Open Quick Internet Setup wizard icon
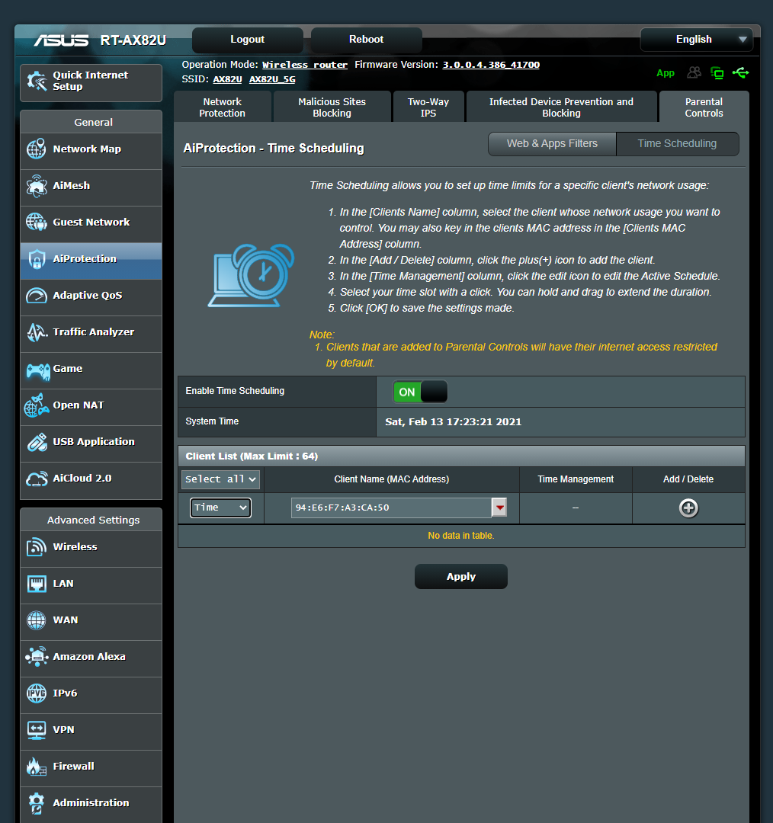773x823 pixels. pos(37,81)
